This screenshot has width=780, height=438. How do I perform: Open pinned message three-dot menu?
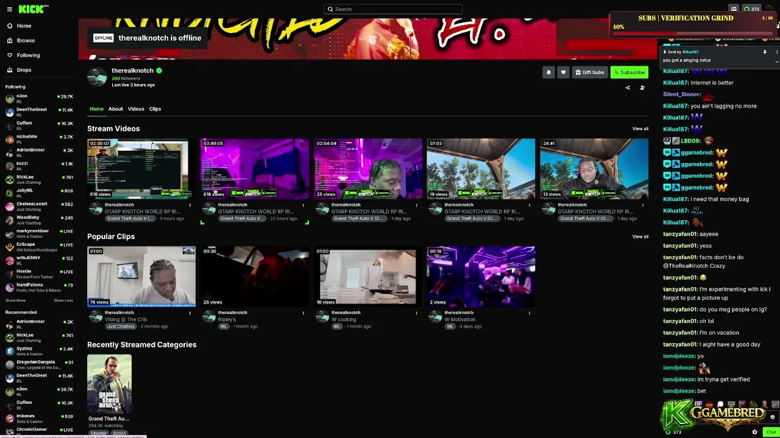point(777,52)
